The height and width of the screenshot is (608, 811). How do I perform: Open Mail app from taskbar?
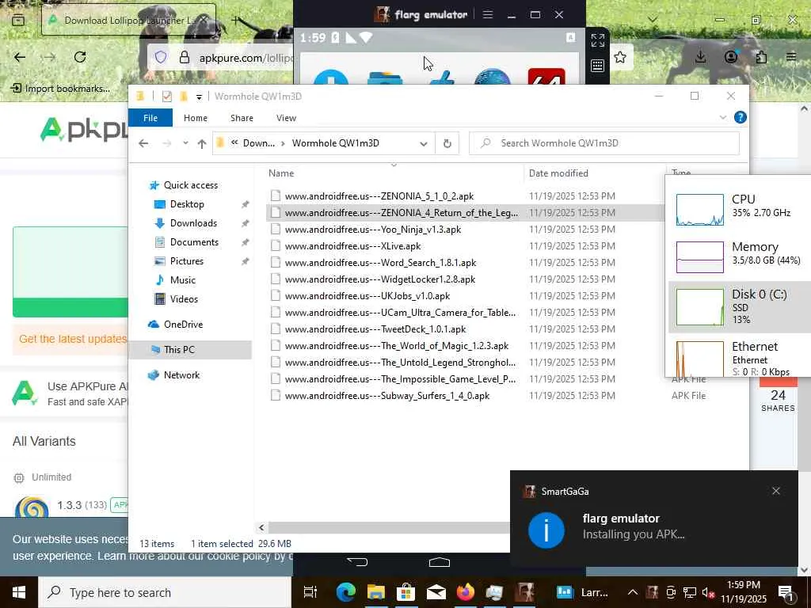(x=436, y=592)
